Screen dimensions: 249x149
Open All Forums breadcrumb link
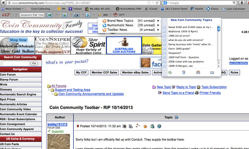coord(59,86)
